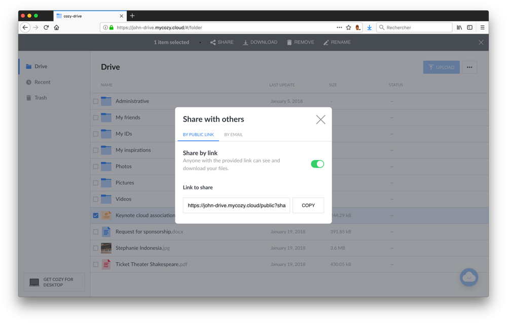Click the Remove trash icon in toolbar
This screenshot has width=507, height=323.
tap(289, 43)
